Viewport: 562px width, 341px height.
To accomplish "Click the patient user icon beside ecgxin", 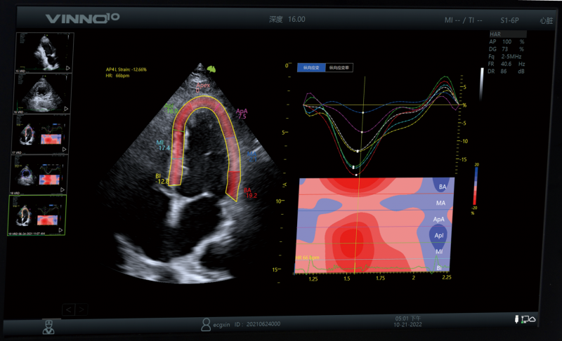I will pyautogui.click(x=206, y=324).
